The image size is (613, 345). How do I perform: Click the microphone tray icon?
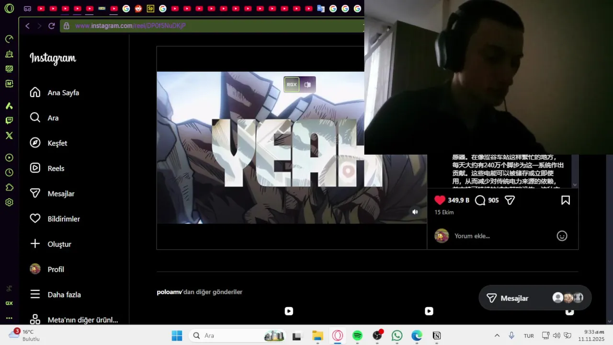(511, 335)
